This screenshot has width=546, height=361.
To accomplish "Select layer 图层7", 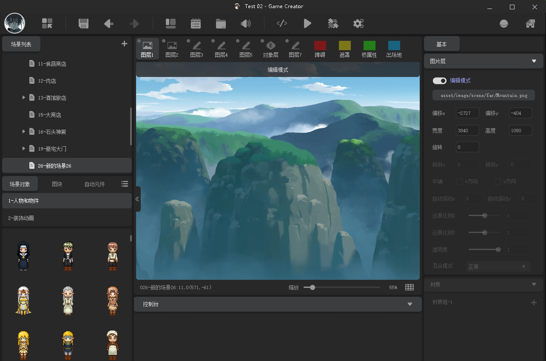I will click(x=295, y=49).
